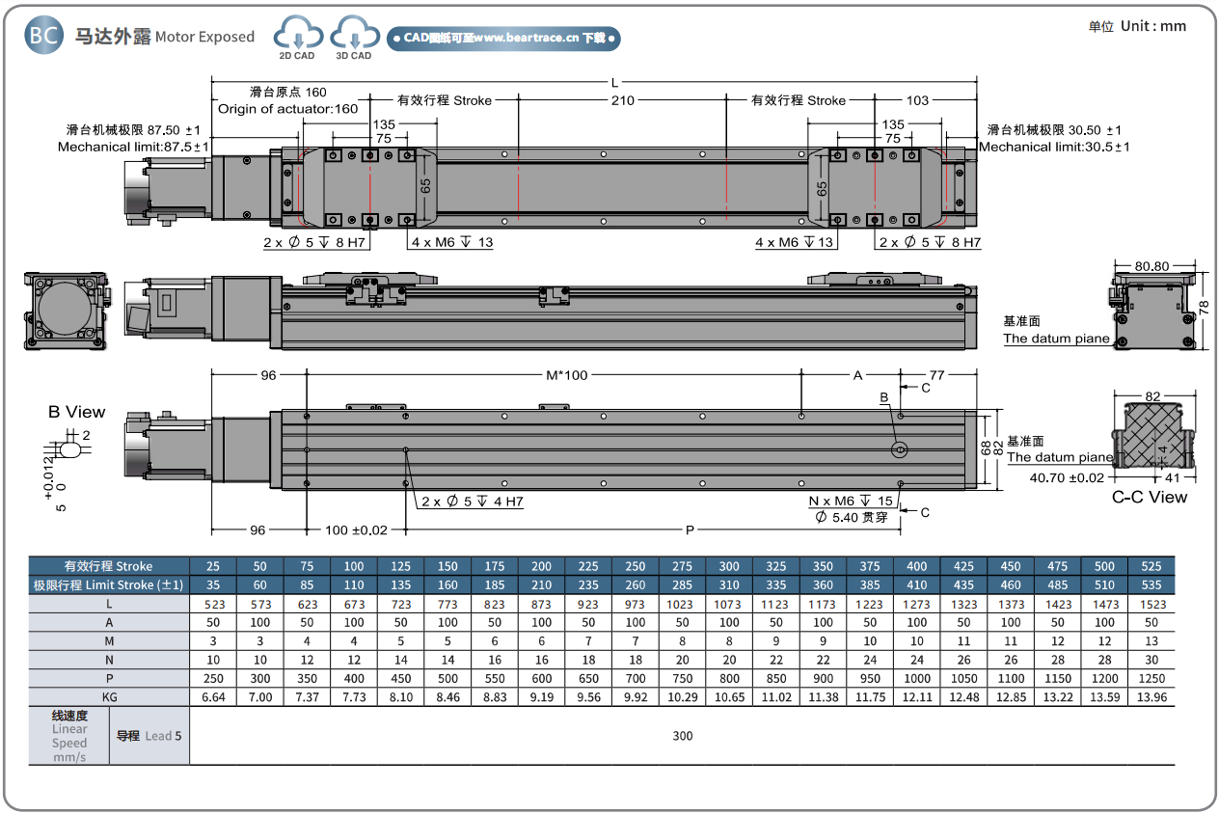Viewport: 1219px width, 814px height.
Task: Click the L value 1523 cell
Action: 1151,604
